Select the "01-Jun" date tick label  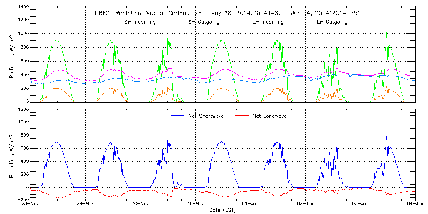pyautogui.click(x=250, y=204)
